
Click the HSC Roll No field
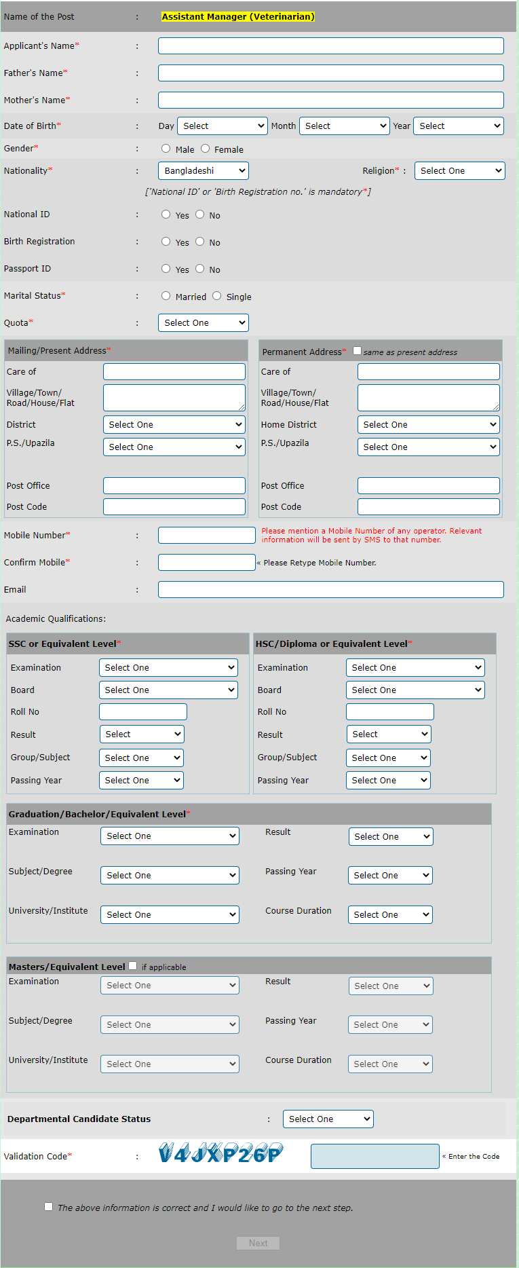[390, 712]
